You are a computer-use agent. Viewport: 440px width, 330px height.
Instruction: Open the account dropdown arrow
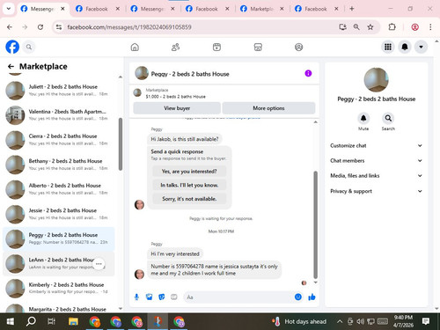[421, 47]
